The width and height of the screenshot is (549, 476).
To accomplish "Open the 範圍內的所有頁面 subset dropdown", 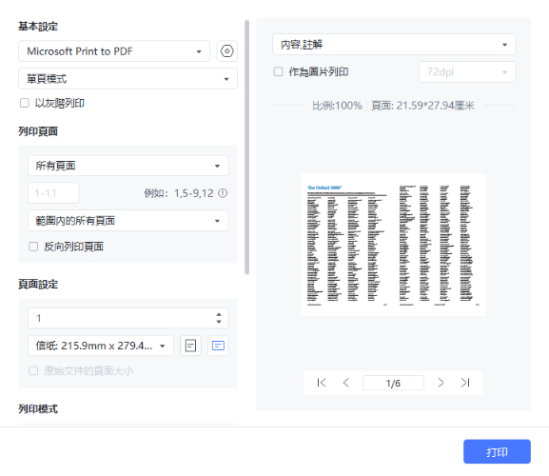I will pyautogui.click(x=128, y=221).
